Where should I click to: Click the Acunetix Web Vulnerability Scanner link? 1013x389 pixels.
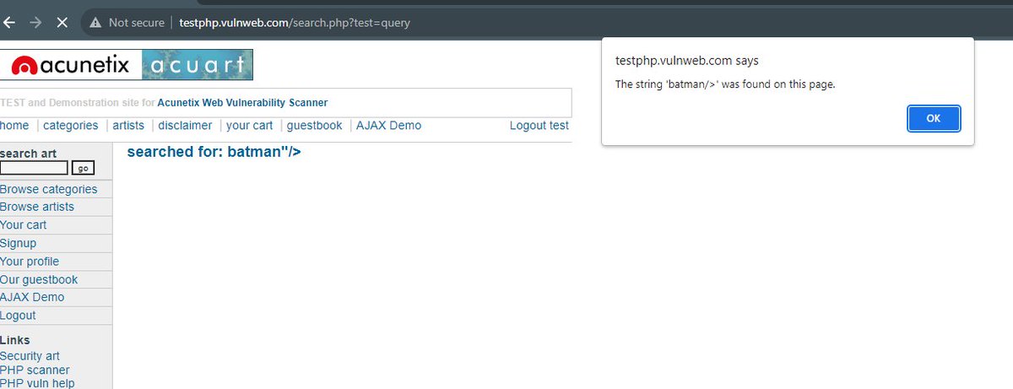coord(242,103)
